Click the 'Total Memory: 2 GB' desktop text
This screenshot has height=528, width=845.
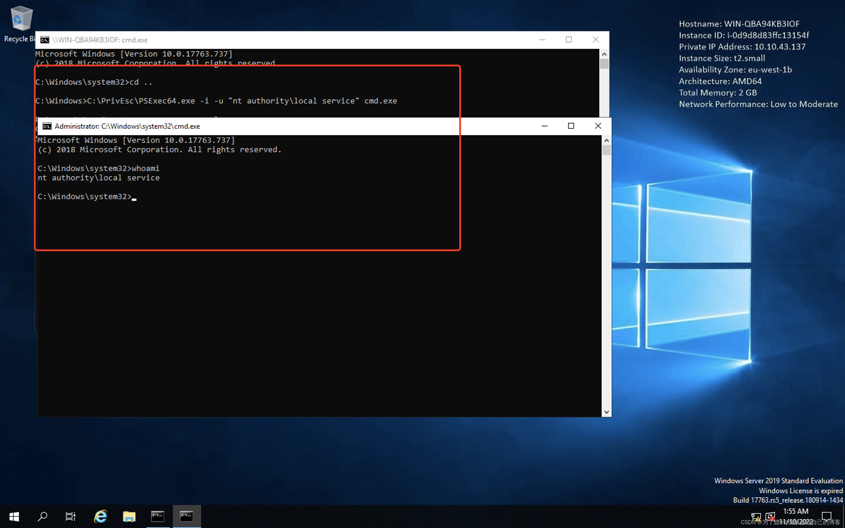coord(718,93)
